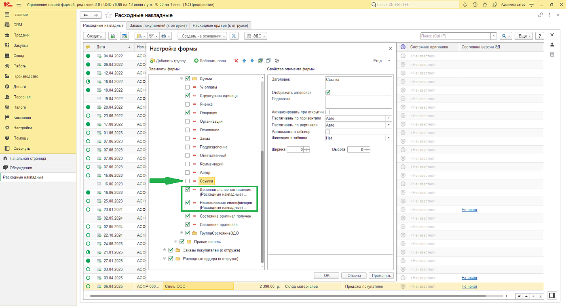Close the Настройка формы dialog
Viewport: 566px width, 306px height.
click(x=390, y=48)
